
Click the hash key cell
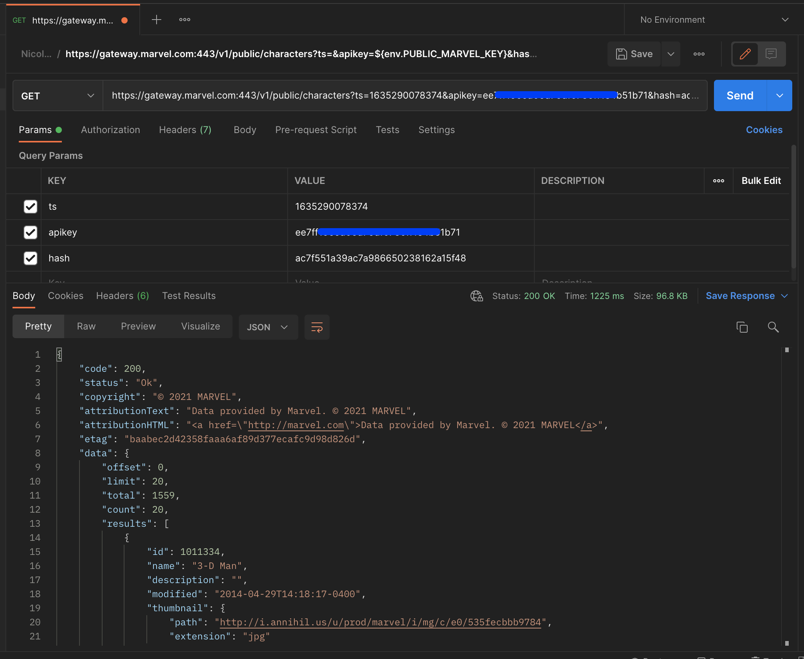point(164,258)
